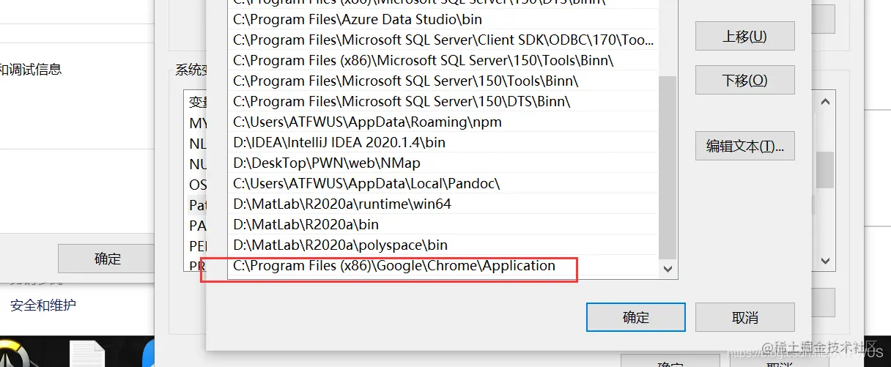Select the Client SDK\ODBC\170 path entry
Viewport: 891px width, 367px height.
tap(444, 40)
